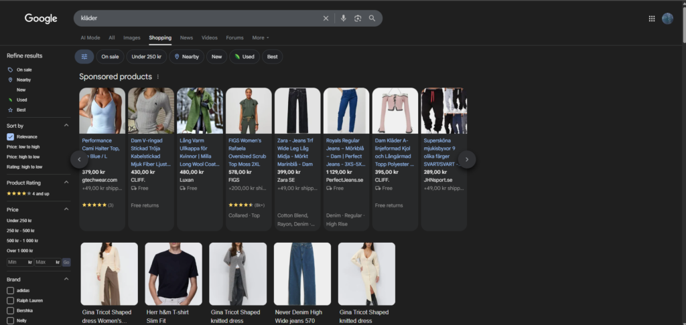The image size is (686, 325).
Task: Select the New filter chip
Action: pos(216,57)
